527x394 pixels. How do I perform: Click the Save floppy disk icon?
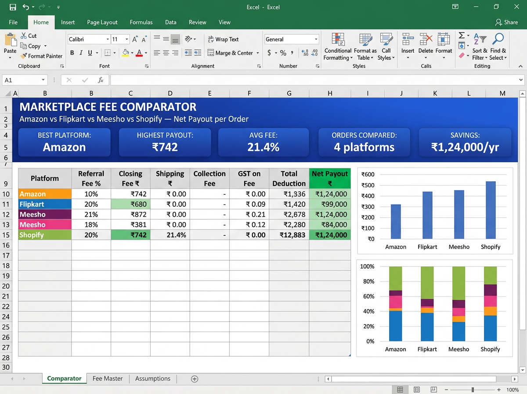[13, 7]
